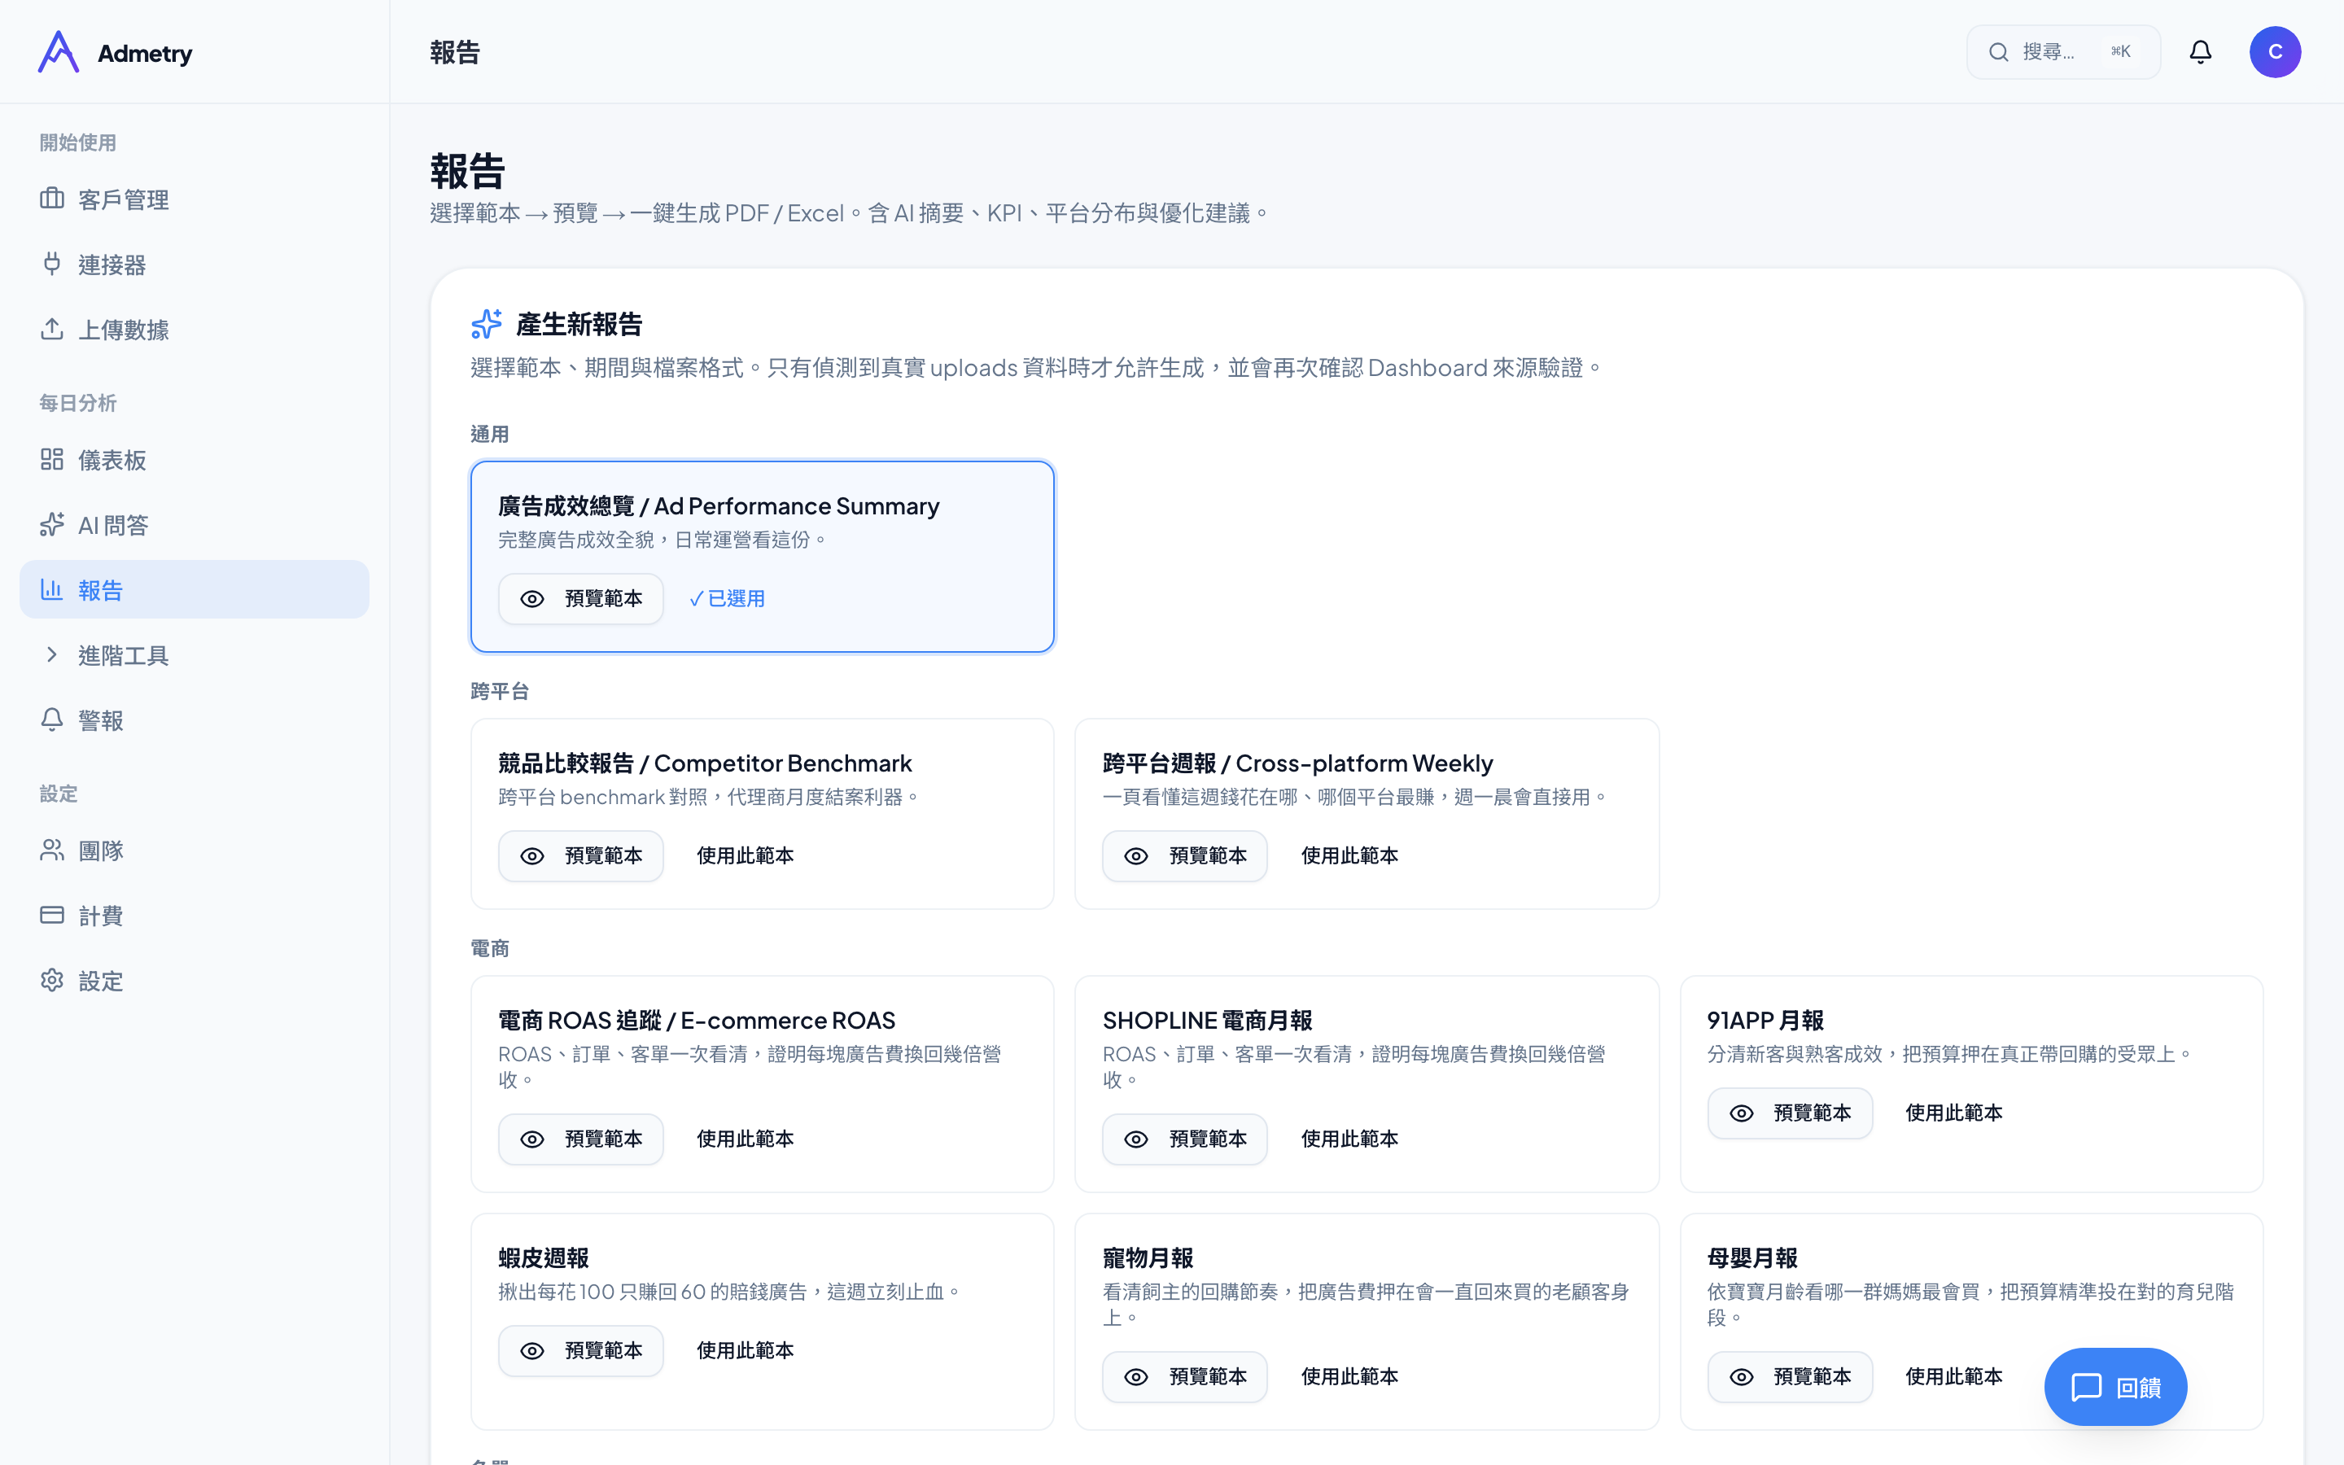Go to 儀表板 in sidebar
This screenshot has height=1465, width=2344.
pos(194,459)
